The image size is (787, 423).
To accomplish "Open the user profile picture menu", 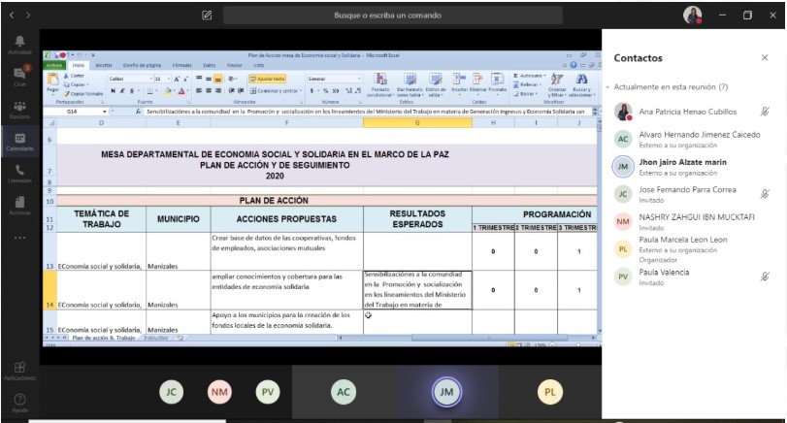I will point(692,16).
